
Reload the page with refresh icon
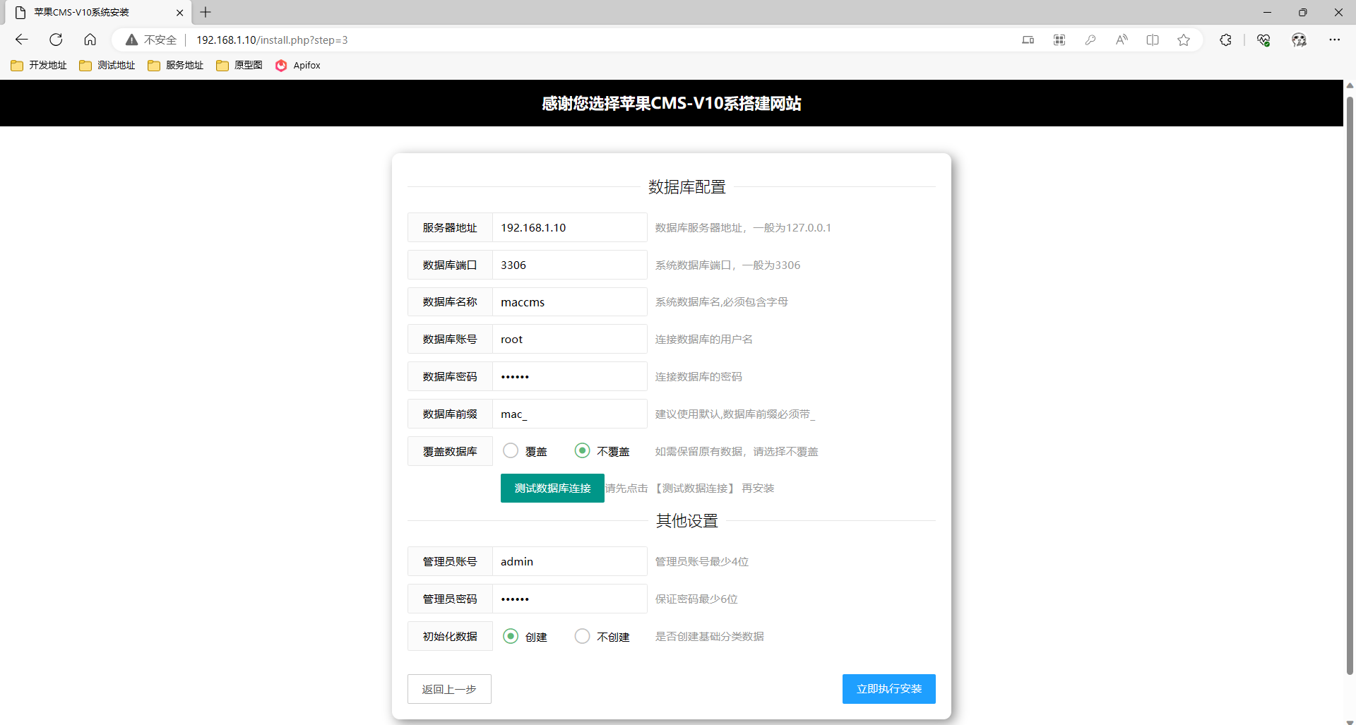click(56, 40)
